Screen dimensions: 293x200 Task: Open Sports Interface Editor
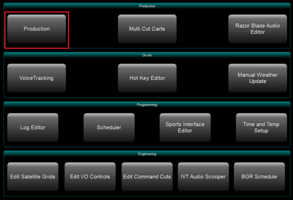pos(185,127)
